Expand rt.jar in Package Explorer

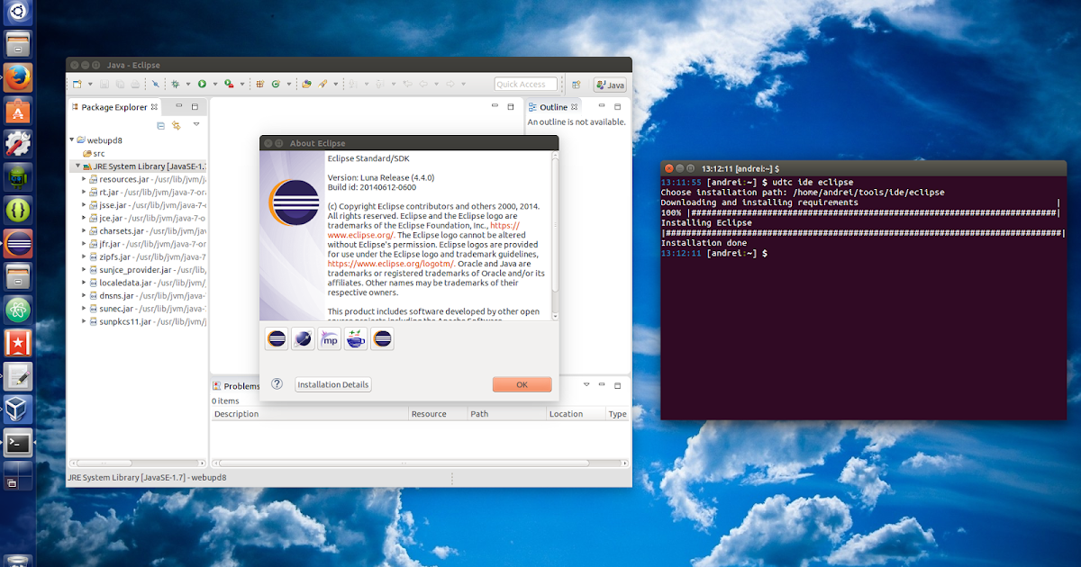pos(83,192)
